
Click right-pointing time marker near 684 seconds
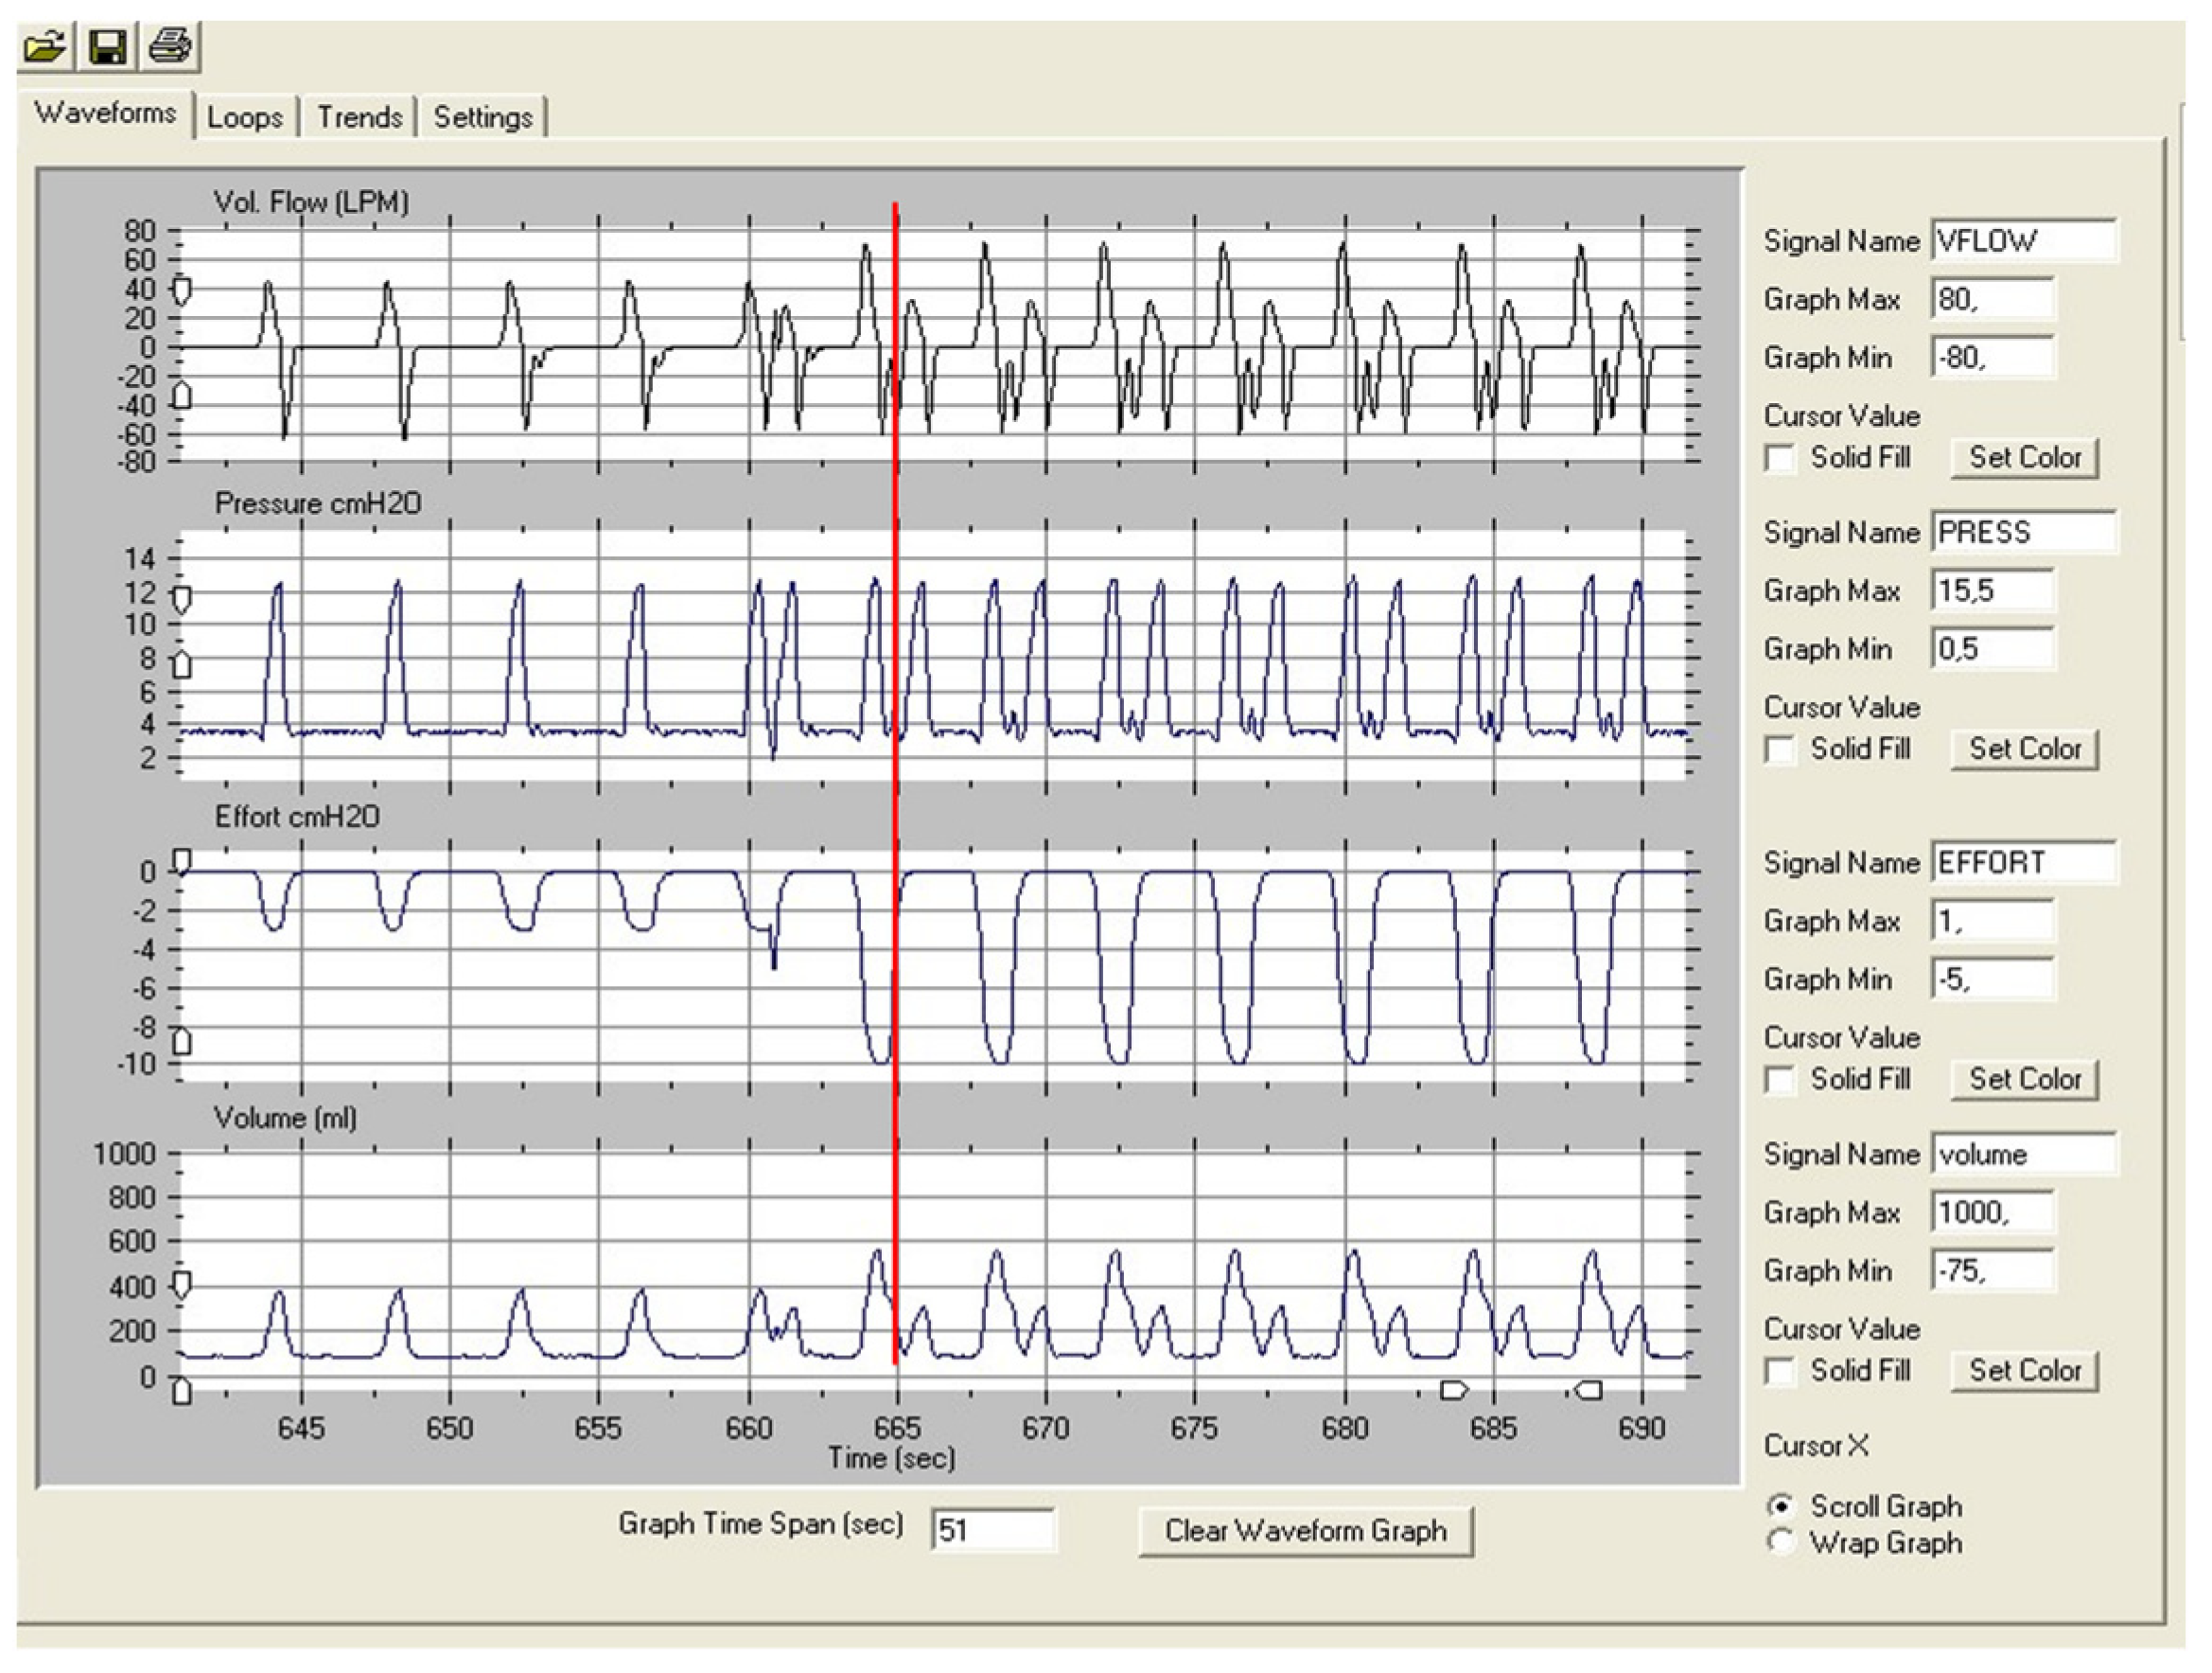(x=1453, y=1390)
